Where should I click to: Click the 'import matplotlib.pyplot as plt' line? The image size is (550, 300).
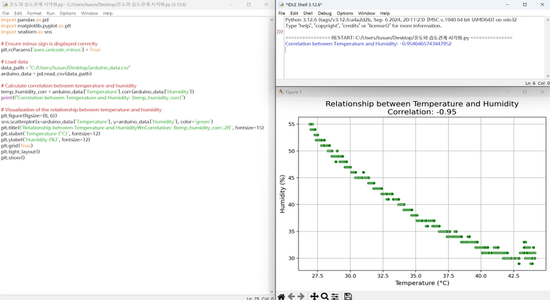tap(36, 26)
